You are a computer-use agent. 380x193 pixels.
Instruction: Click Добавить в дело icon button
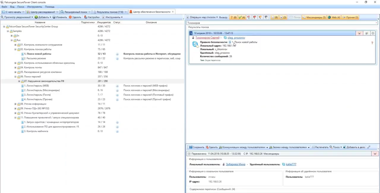point(354,147)
